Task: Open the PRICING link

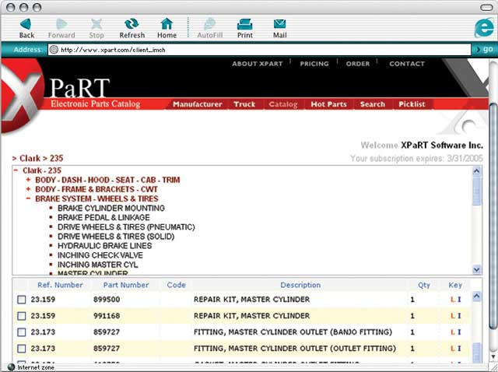Action: click(x=314, y=64)
